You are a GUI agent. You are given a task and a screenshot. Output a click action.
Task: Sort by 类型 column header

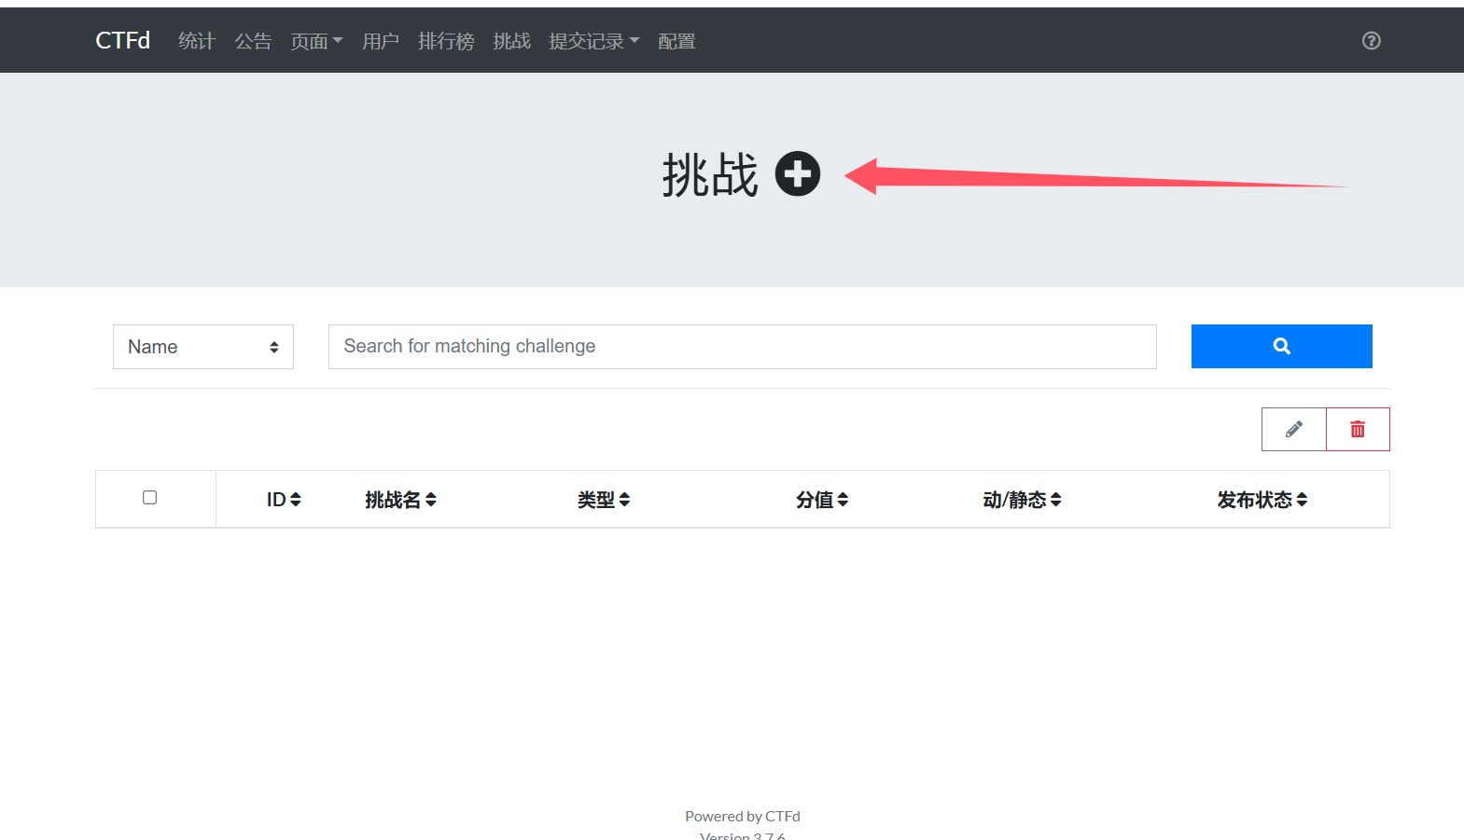point(603,500)
